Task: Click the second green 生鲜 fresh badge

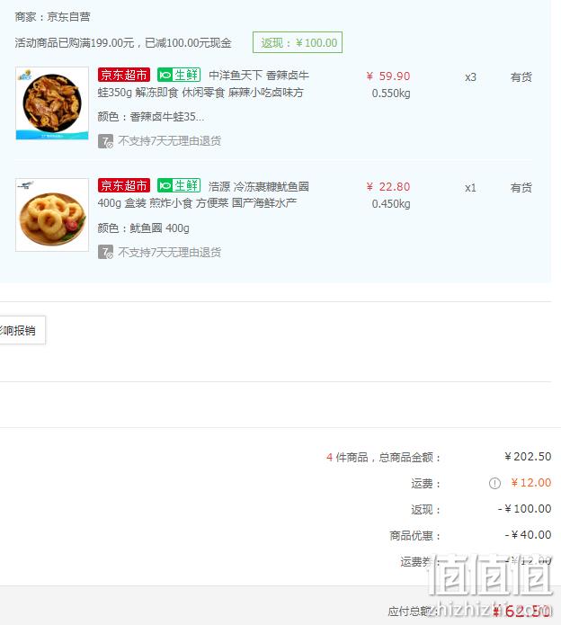Action: point(179,185)
